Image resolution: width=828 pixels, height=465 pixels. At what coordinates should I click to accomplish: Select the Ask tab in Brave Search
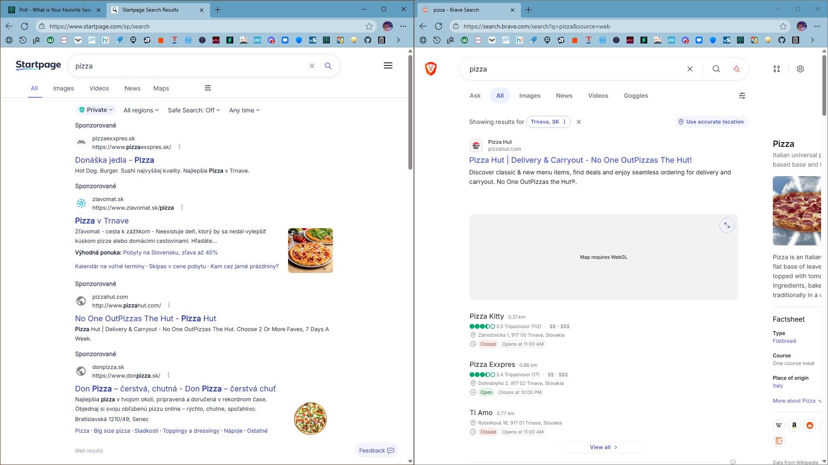[475, 96]
